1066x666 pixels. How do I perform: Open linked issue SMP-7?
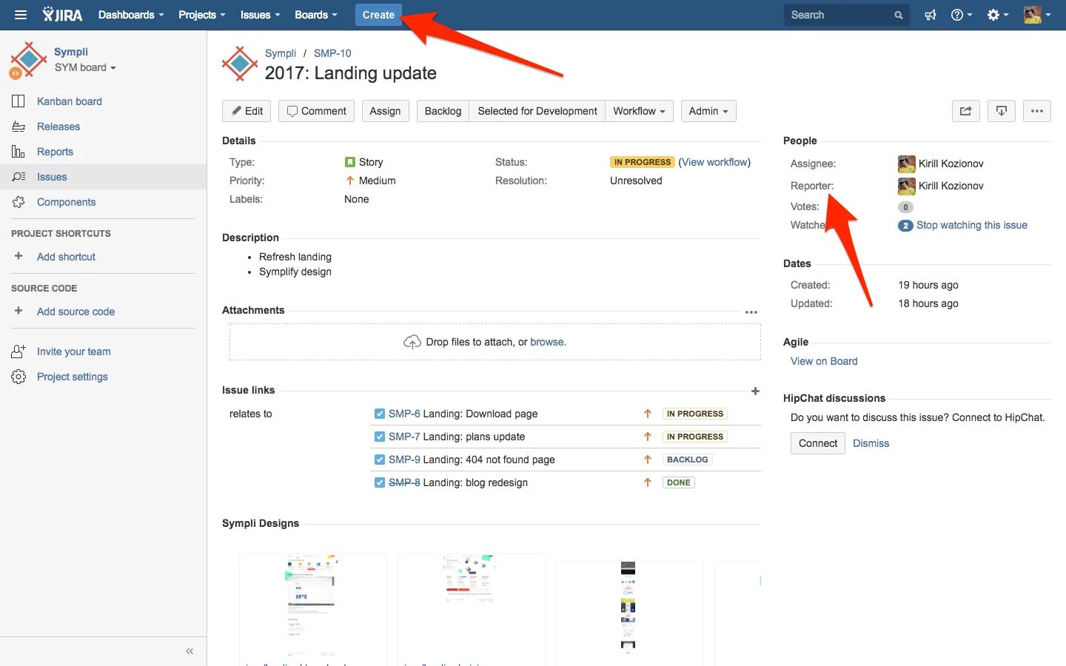tap(404, 437)
